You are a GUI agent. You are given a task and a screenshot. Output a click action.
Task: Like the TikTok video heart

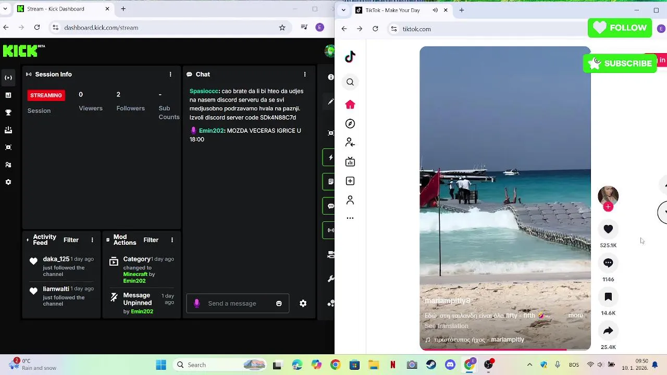(x=608, y=229)
